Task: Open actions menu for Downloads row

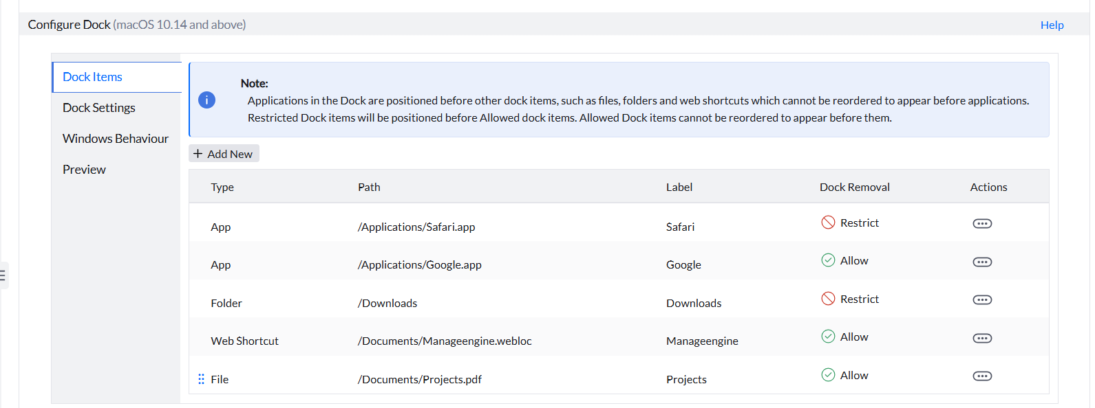Action: 982,299
